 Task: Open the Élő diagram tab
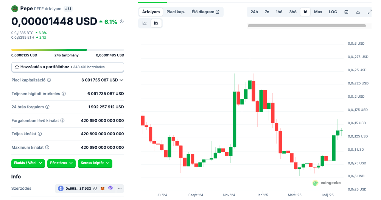point(205,12)
